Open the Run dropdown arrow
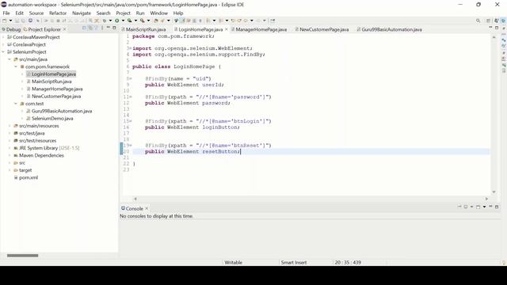 (x=123, y=21)
